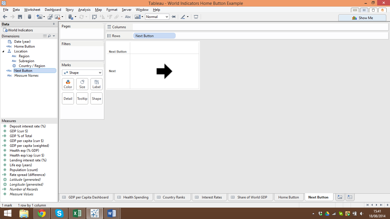Switch to the Interest Rates sheet tab

click(x=209, y=197)
